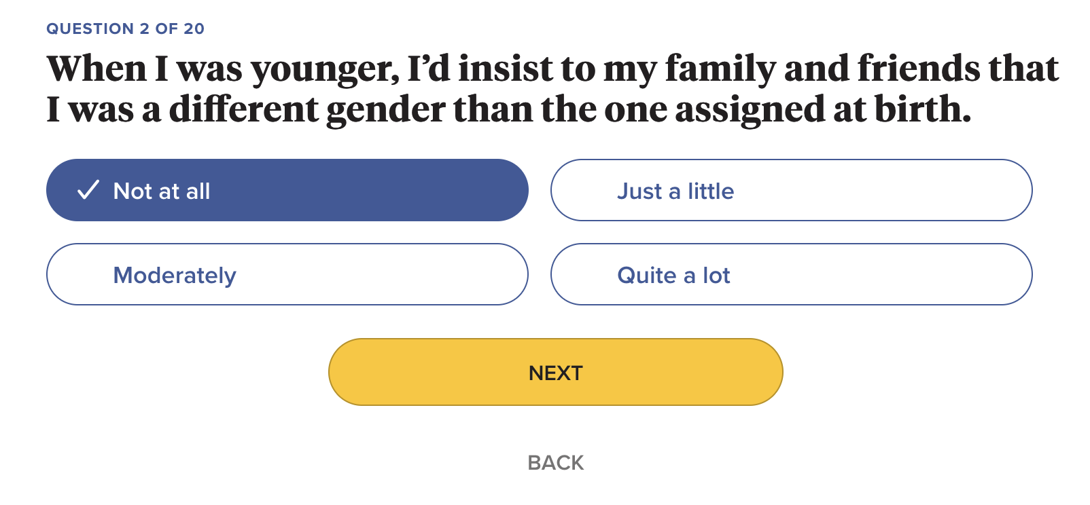Click the 'Moderately' label text
The image size is (1090, 505).
175,276
